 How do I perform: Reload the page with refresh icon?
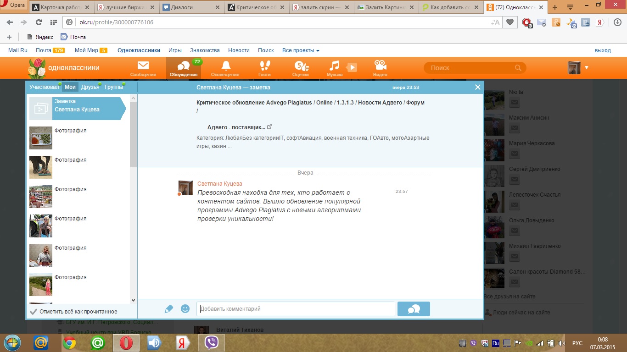(x=39, y=22)
